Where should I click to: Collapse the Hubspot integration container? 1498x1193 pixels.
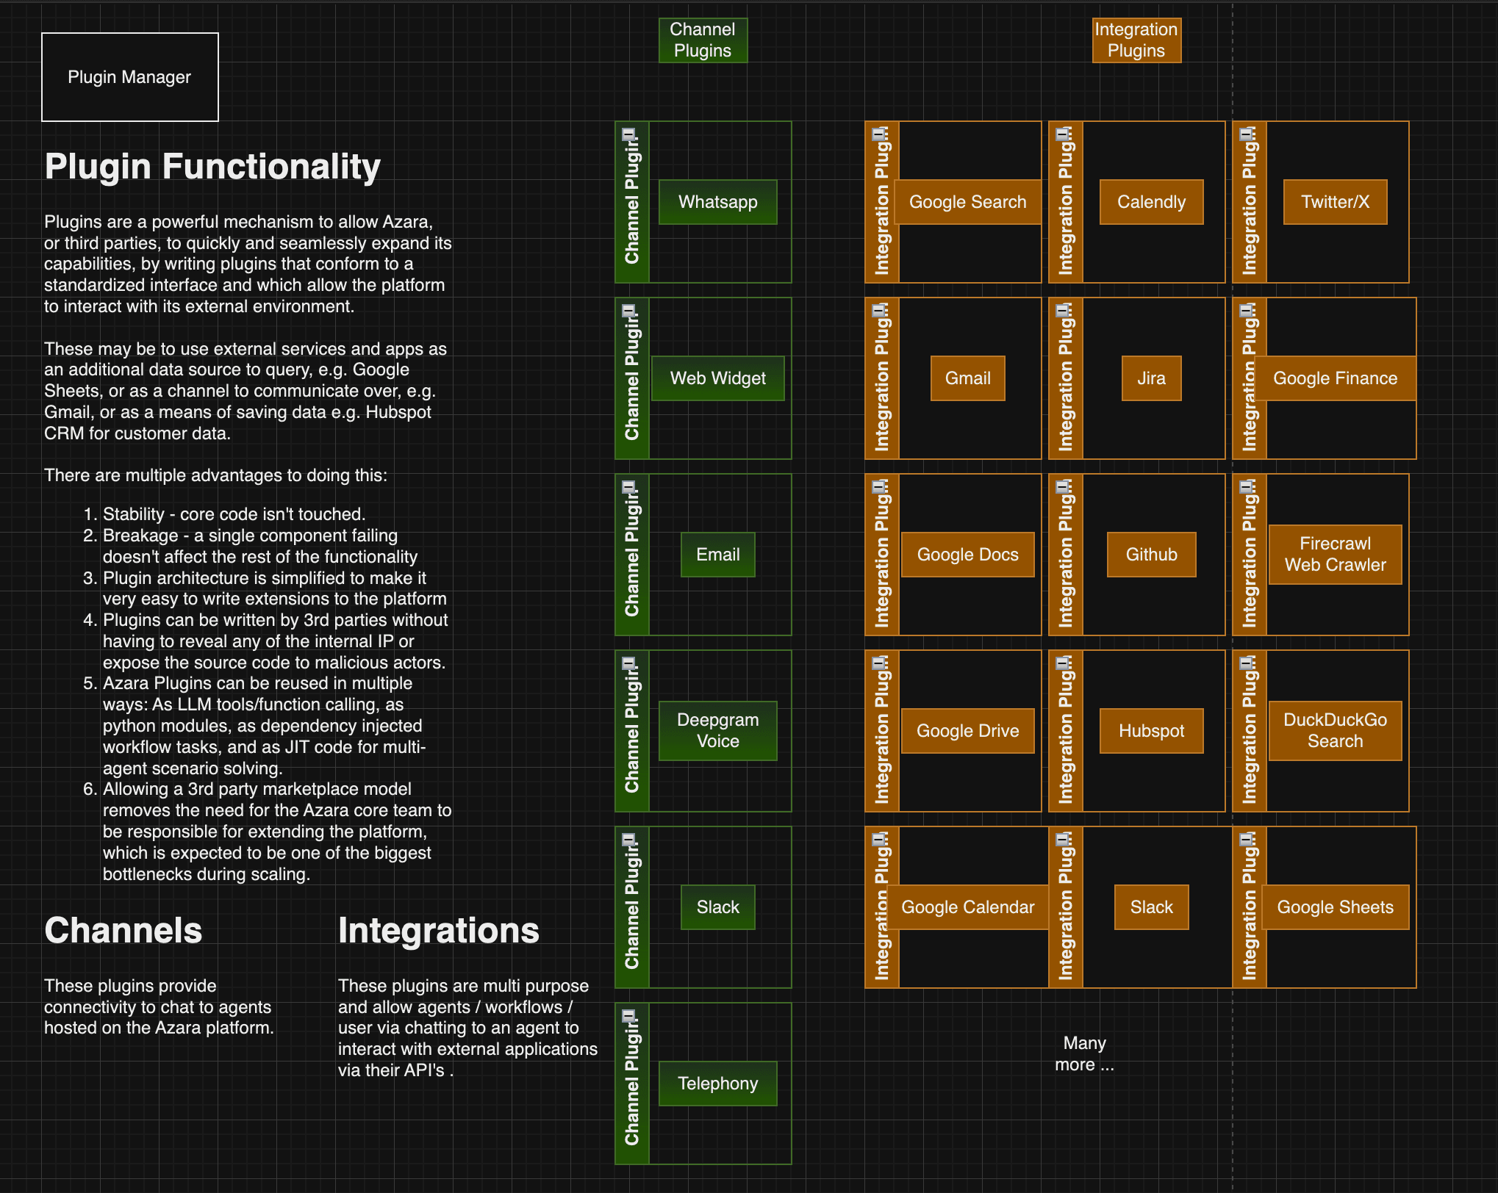pyautogui.click(x=1062, y=663)
